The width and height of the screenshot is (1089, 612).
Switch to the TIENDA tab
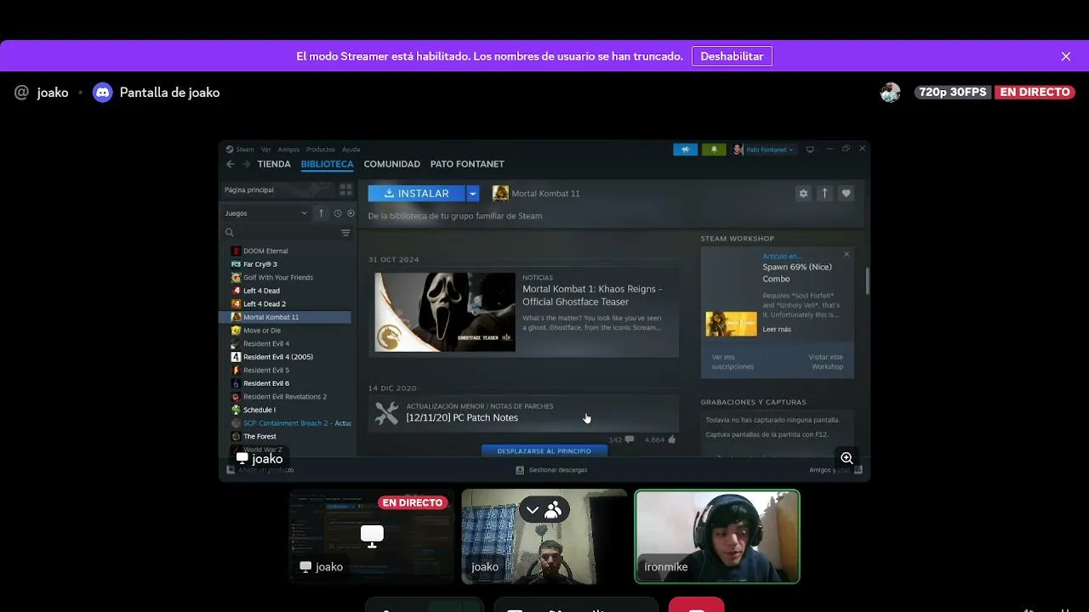(274, 164)
